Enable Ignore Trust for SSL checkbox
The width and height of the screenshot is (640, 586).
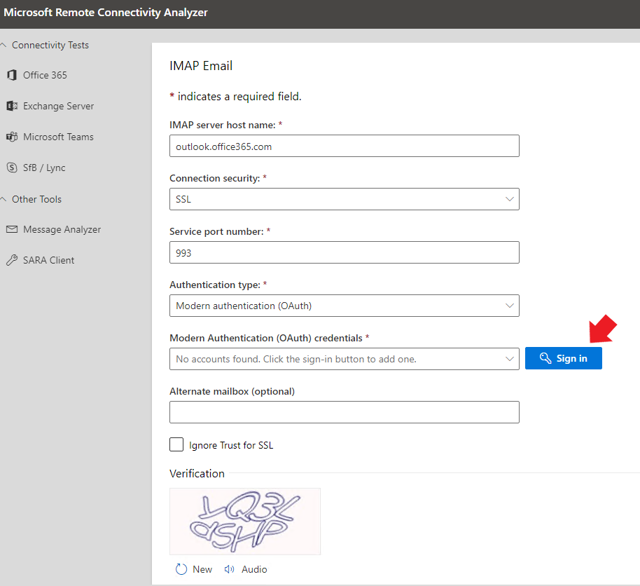coord(176,444)
